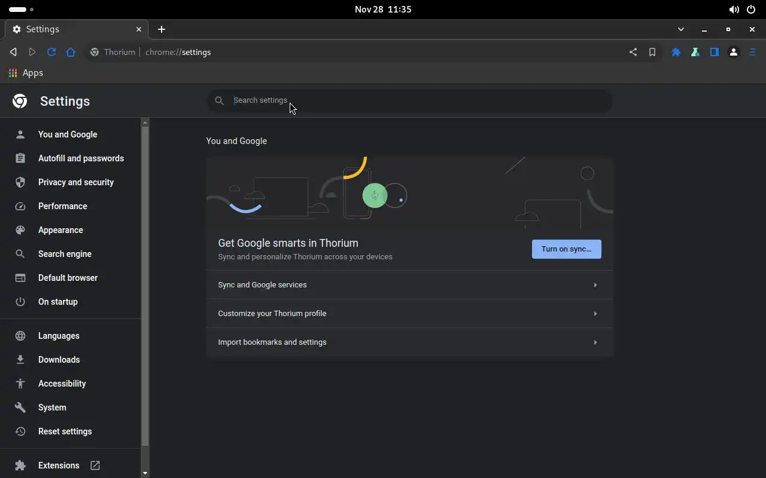Toggle the side panel icon

click(715, 52)
